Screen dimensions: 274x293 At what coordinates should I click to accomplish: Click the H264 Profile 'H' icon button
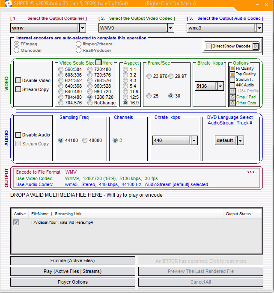232,91
